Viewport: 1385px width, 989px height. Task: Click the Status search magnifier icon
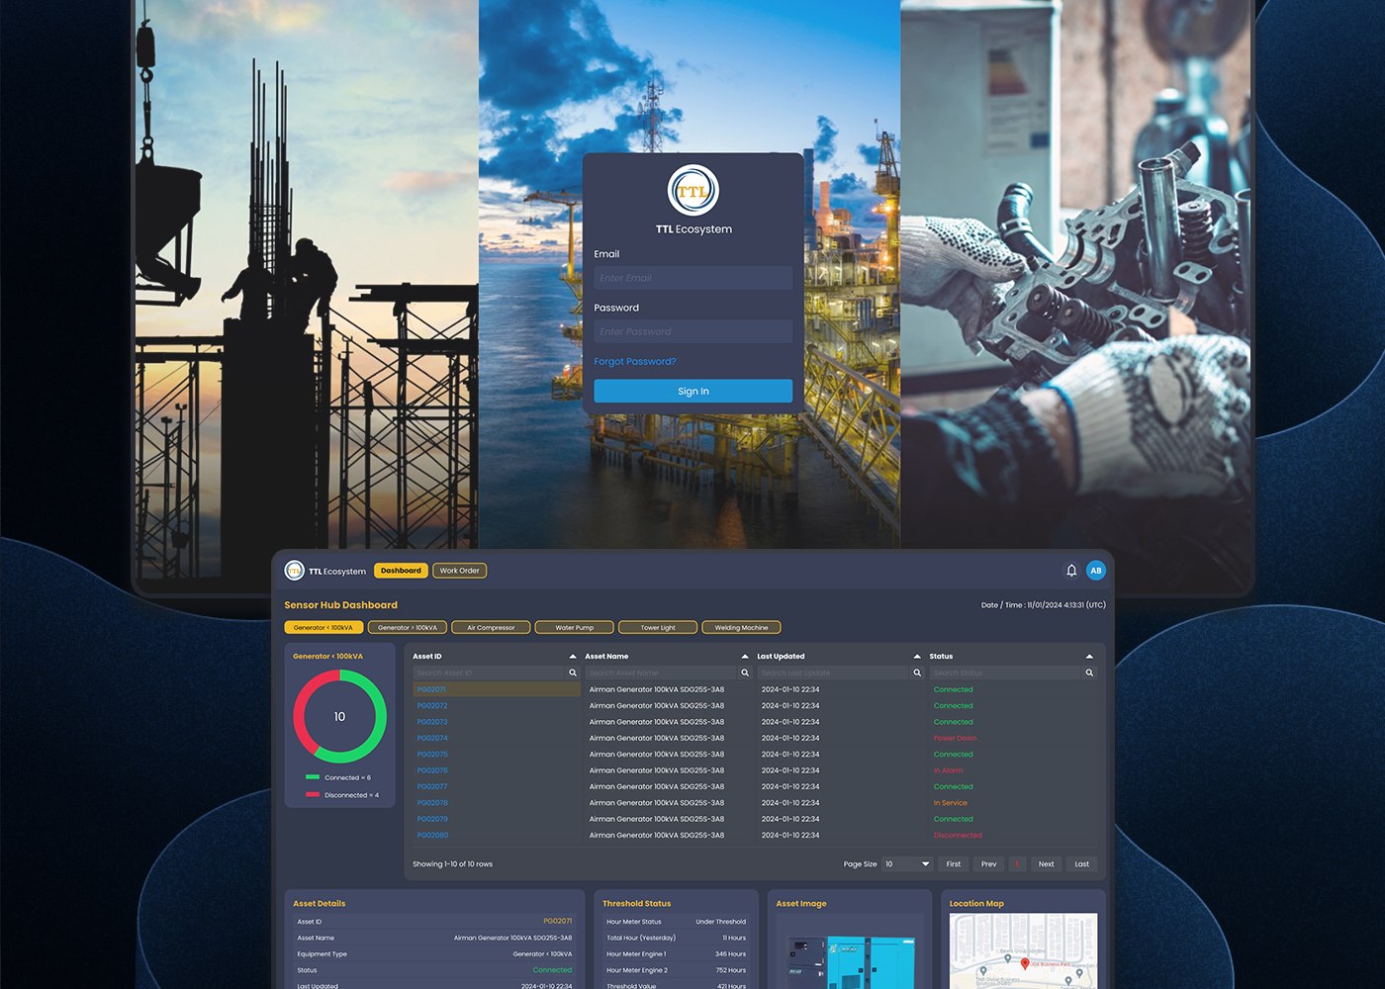1089,673
